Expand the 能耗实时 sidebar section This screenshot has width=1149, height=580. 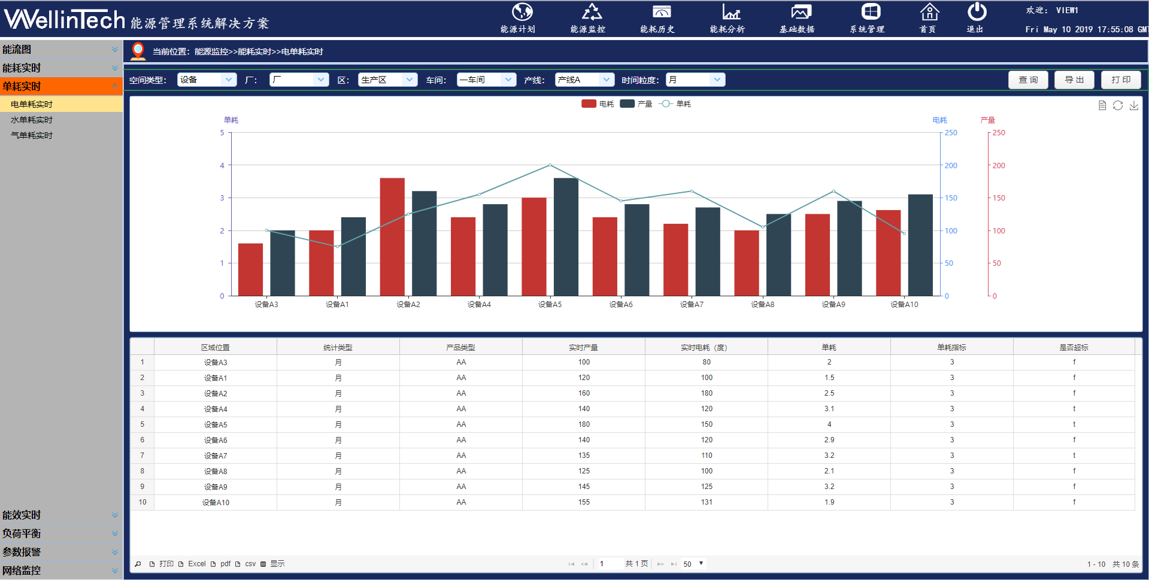[61, 68]
